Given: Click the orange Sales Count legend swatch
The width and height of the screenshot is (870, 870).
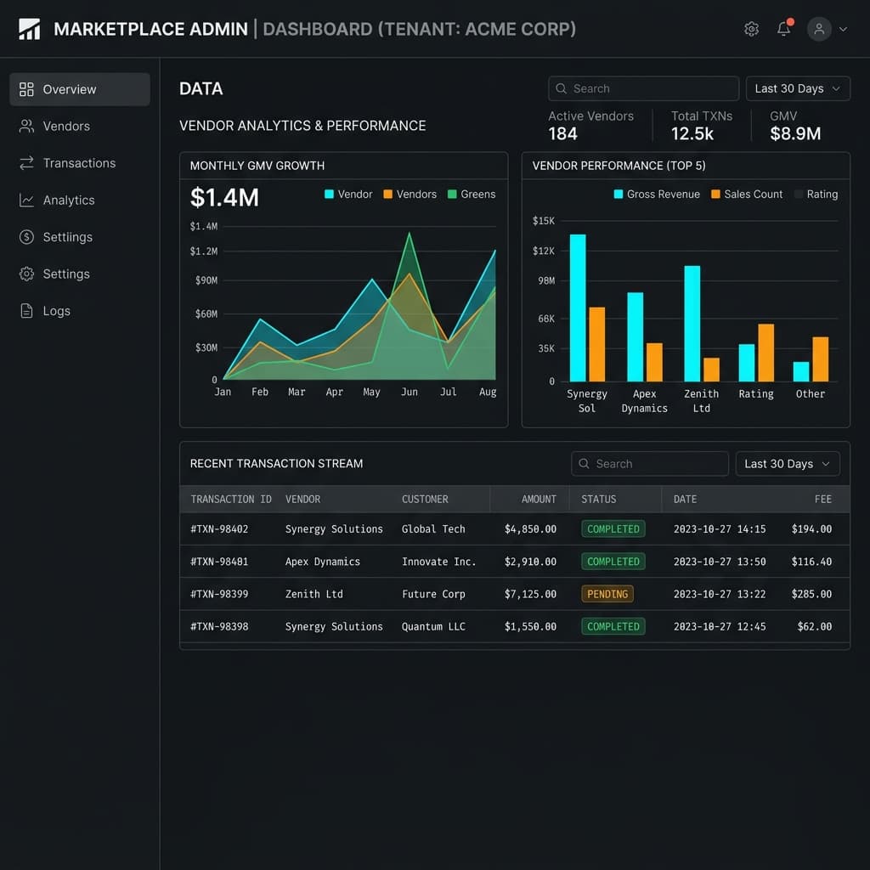Looking at the screenshot, I should click(x=715, y=195).
